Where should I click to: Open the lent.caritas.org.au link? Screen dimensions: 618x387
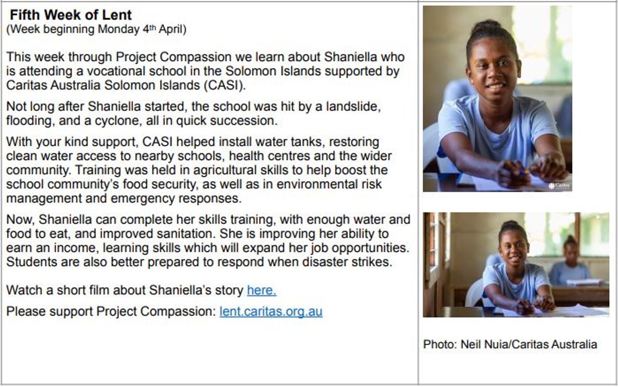coord(271,312)
